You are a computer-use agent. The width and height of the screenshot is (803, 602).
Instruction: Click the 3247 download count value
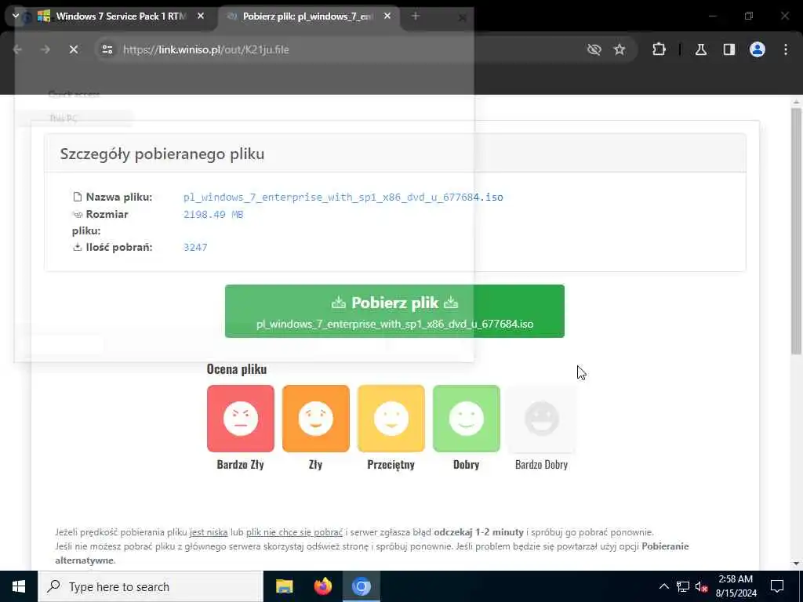195,247
